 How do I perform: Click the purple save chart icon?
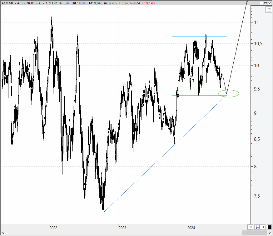257,227
